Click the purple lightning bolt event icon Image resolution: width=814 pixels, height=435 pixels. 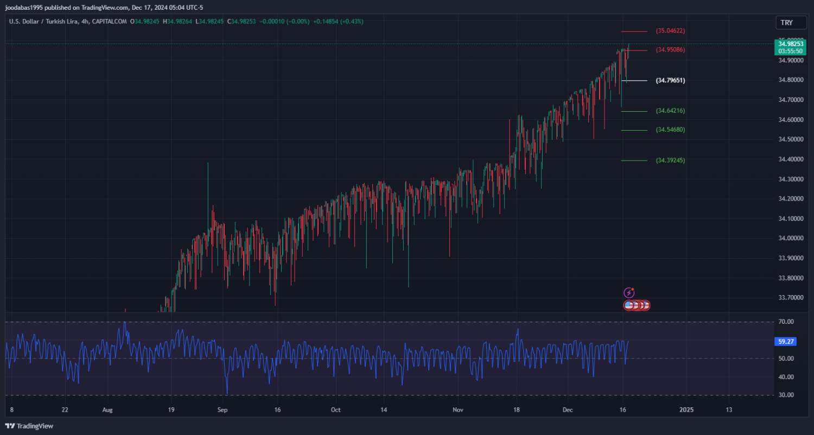pyautogui.click(x=629, y=293)
